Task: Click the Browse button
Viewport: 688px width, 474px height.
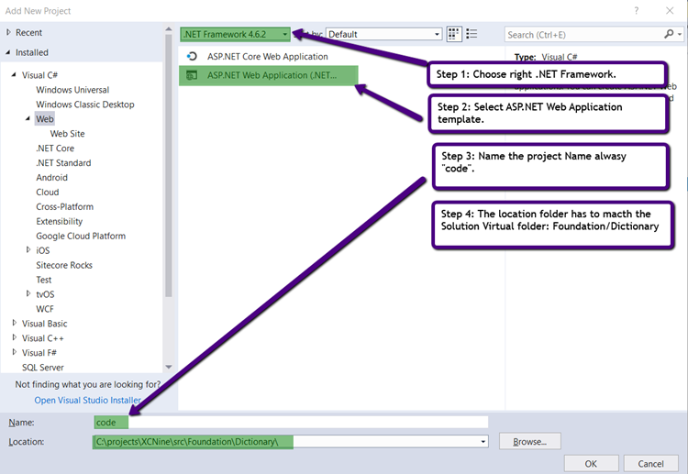Action: 529,442
